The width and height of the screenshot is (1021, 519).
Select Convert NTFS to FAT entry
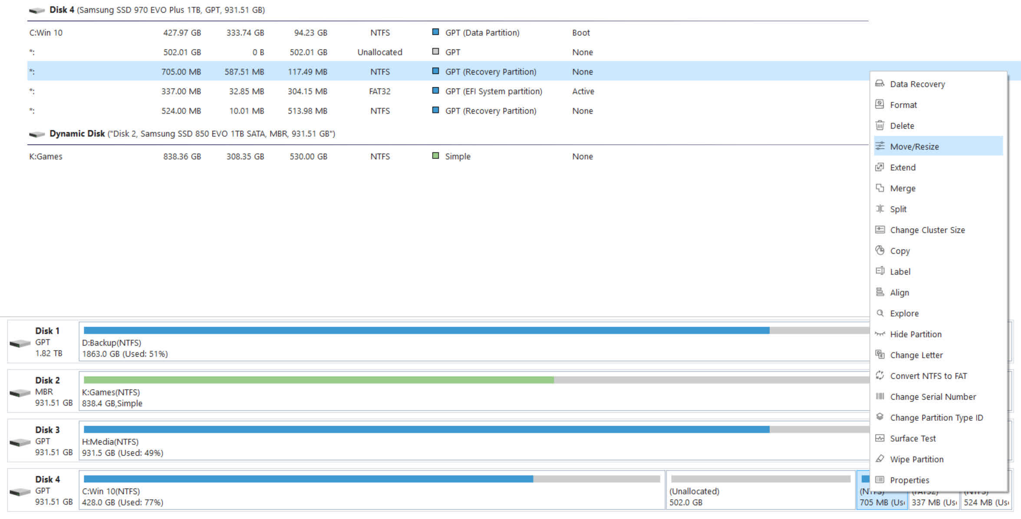(x=928, y=376)
